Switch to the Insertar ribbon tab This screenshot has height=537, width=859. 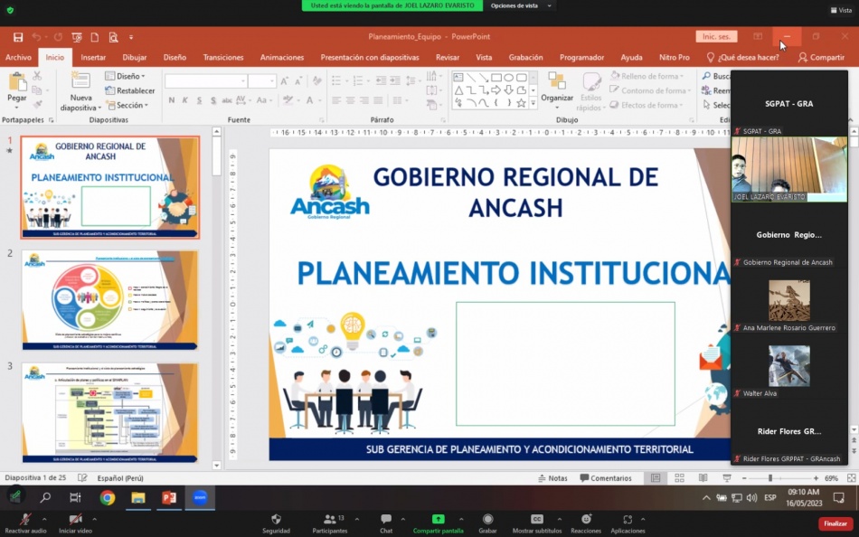click(93, 57)
